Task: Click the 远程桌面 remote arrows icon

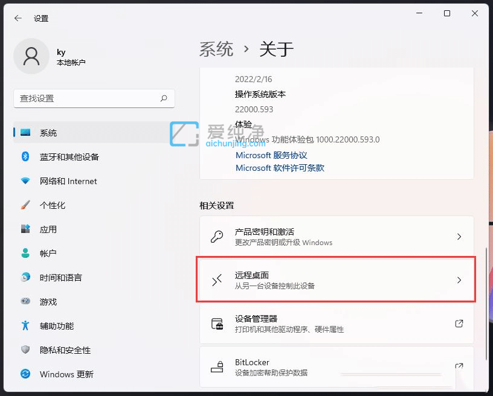Action: click(217, 280)
